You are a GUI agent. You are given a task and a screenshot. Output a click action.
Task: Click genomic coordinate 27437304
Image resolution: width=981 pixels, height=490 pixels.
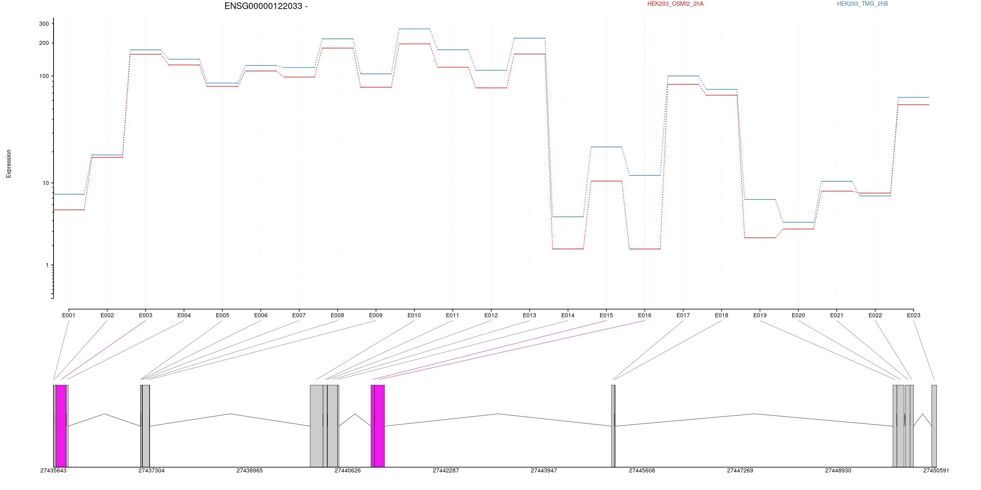click(x=152, y=470)
